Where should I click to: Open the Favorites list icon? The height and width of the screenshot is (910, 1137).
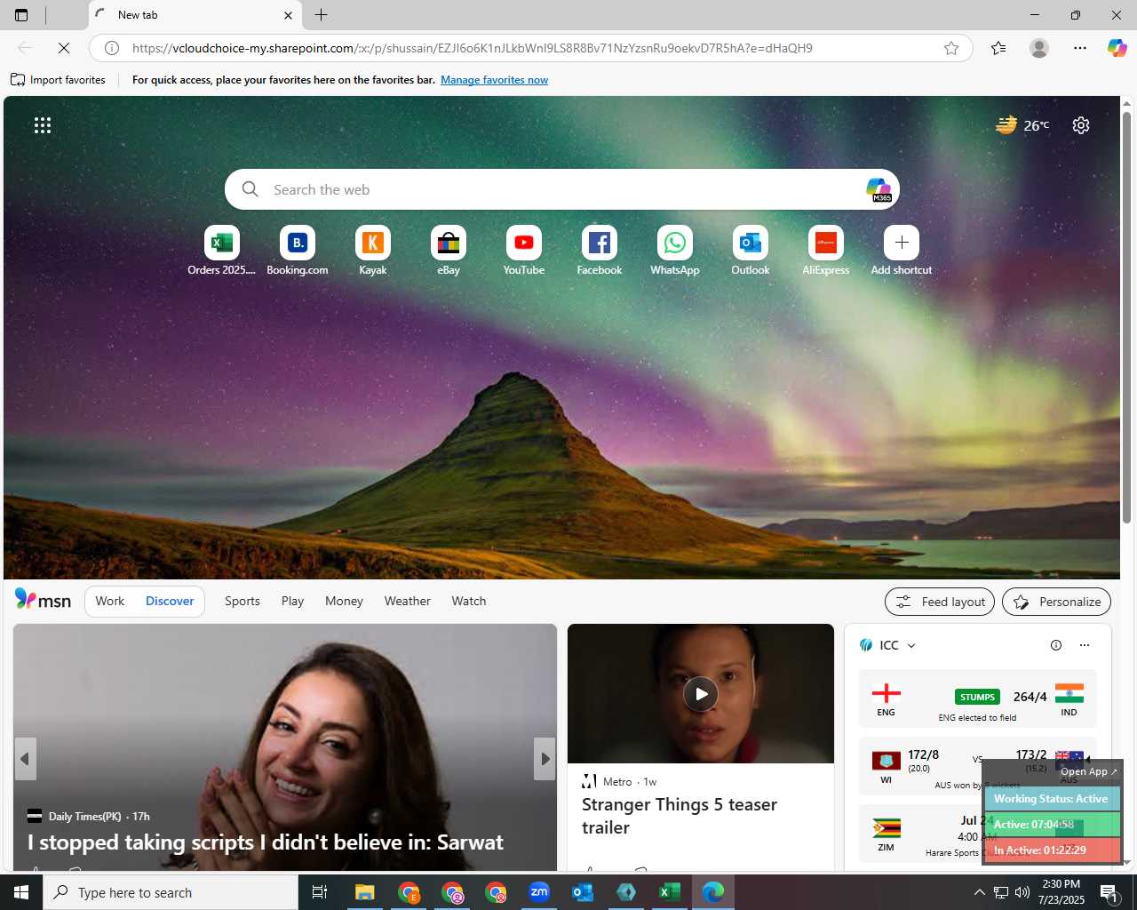click(x=998, y=48)
